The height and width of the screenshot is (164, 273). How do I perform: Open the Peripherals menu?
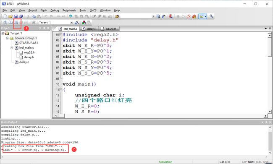pyautogui.click(x=69, y=10)
